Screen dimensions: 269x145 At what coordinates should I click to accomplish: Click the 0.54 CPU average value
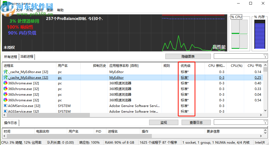[x=258, y=100]
